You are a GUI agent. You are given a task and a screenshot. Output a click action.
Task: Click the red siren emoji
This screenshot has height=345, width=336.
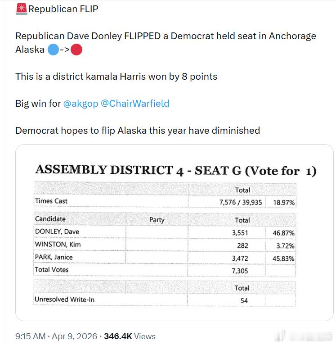pyautogui.click(x=21, y=9)
